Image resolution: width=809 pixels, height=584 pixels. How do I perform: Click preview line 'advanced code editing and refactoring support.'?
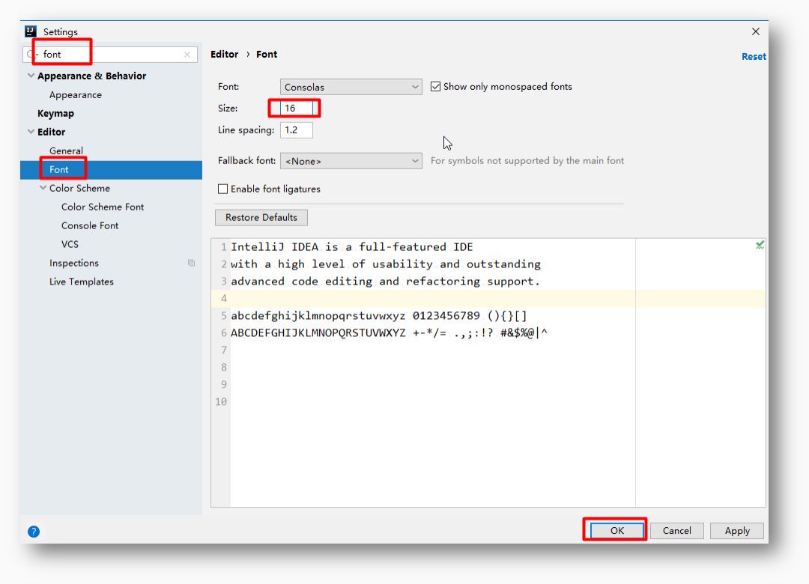pos(385,282)
